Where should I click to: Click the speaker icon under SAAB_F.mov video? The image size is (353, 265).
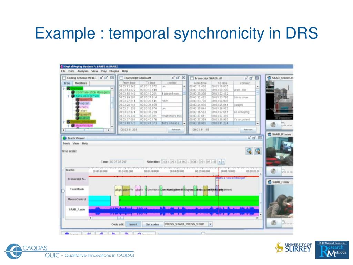coord(273,223)
